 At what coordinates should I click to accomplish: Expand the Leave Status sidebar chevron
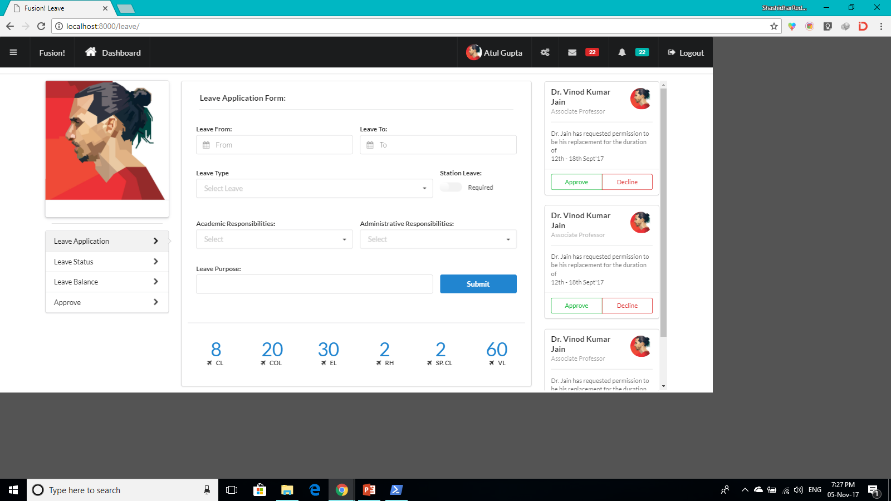pyautogui.click(x=156, y=261)
